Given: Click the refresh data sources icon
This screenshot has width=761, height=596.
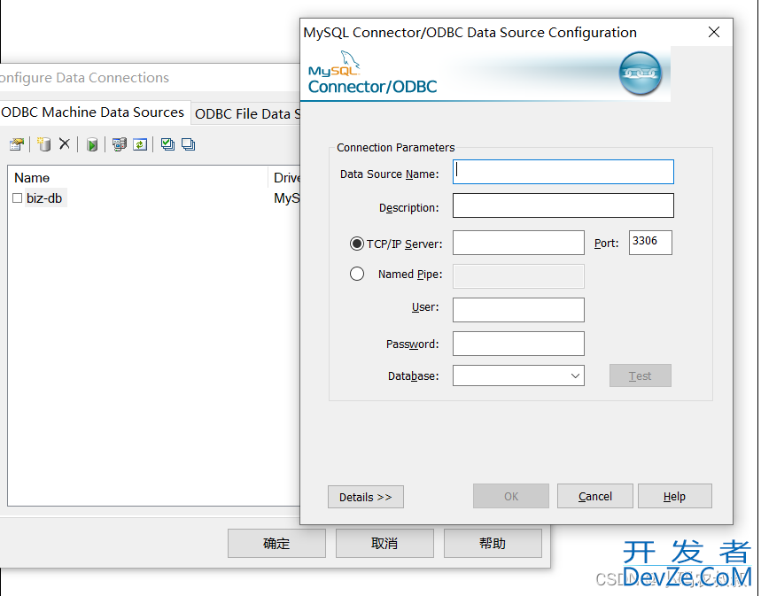Looking at the screenshot, I should (140, 144).
